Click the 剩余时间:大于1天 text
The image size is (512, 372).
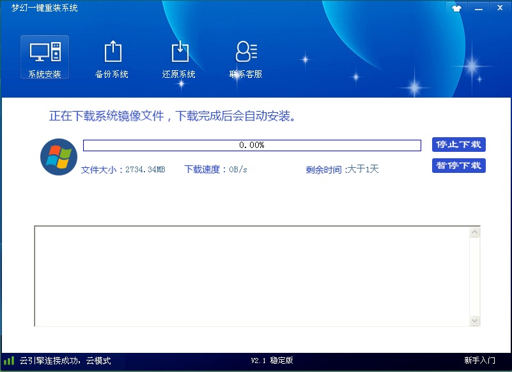coord(342,169)
